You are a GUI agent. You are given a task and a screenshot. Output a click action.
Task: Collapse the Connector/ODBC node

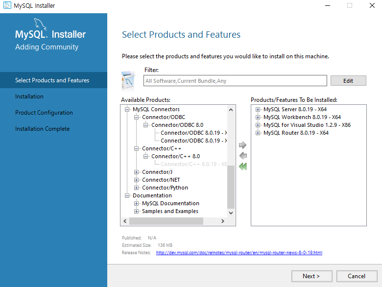[x=137, y=117]
